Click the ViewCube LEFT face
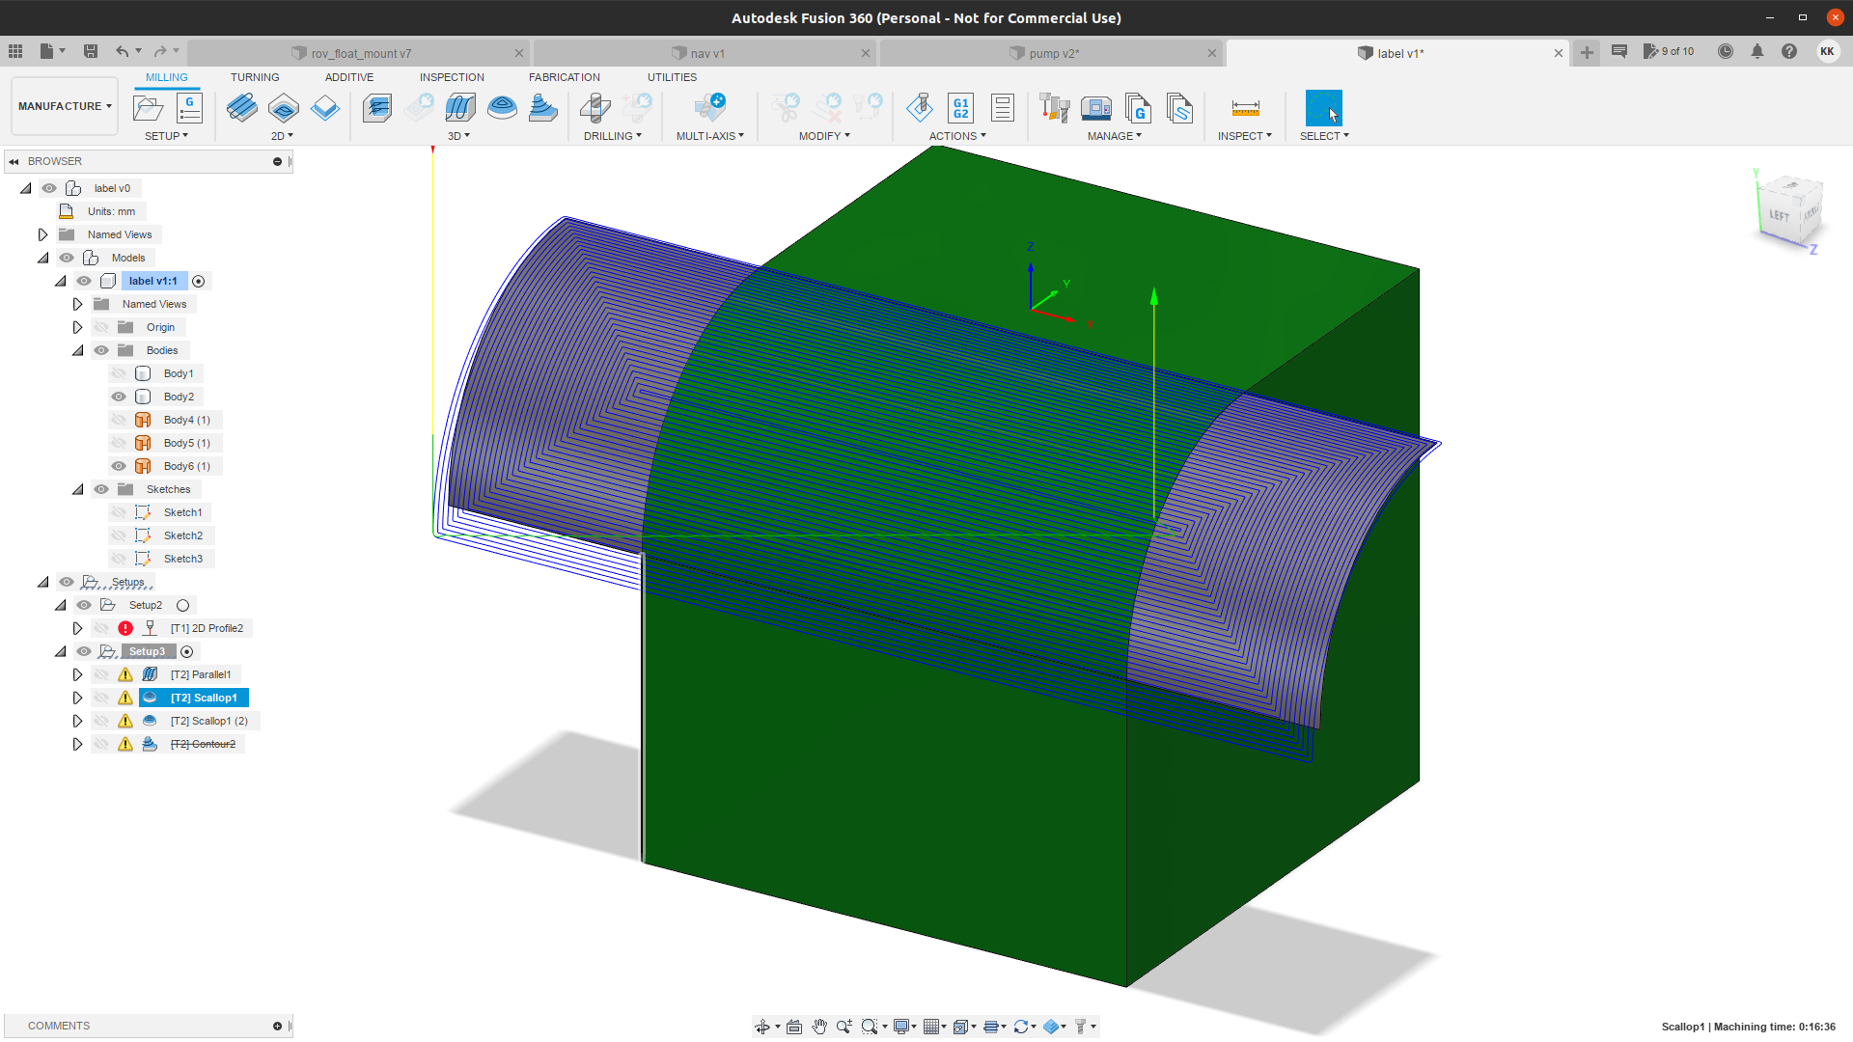This screenshot has height=1042, width=1853. [1780, 214]
